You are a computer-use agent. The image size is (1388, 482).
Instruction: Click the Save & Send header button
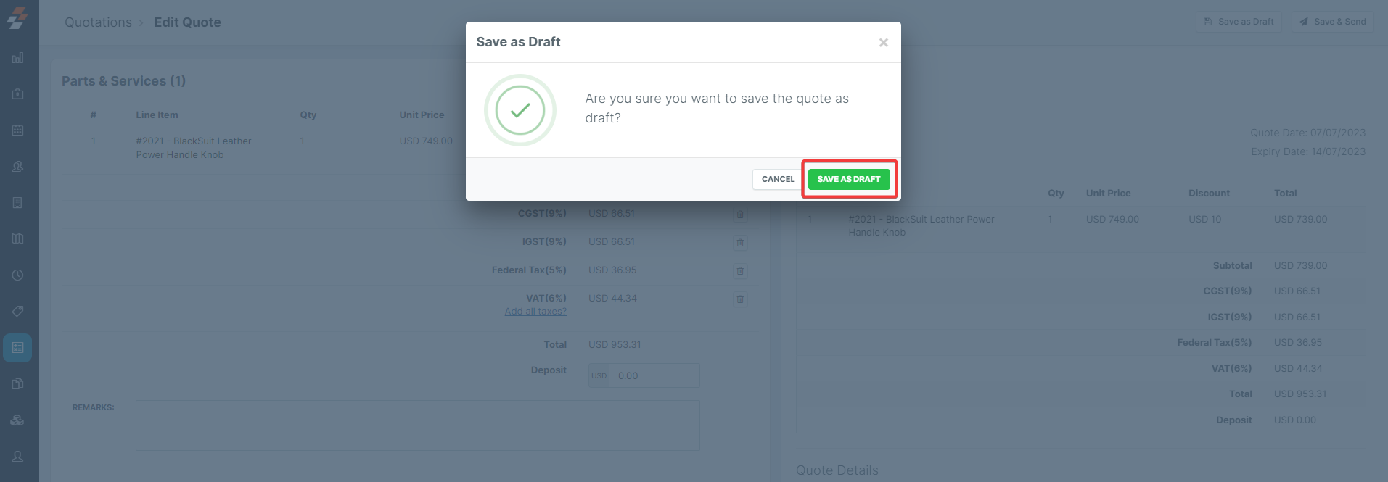[1333, 22]
